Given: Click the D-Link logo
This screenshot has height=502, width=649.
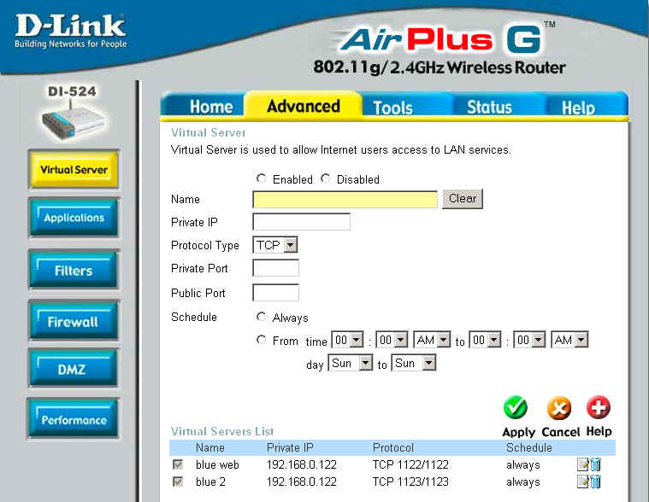Looking at the screenshot, I should [70, 31].
